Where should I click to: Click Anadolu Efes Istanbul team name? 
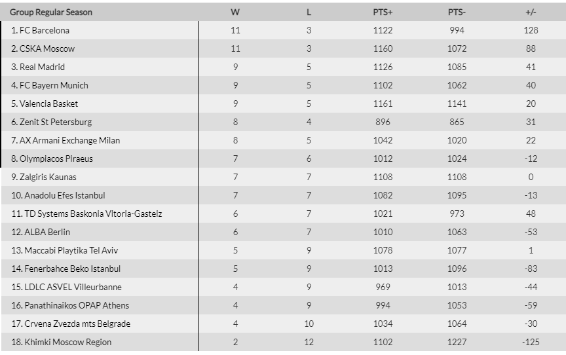[x=65, y=196]
